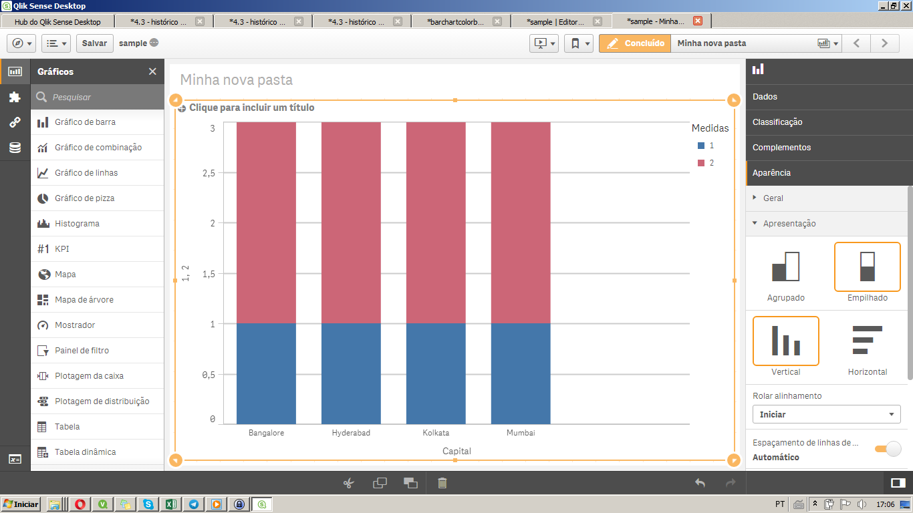913x513 pixels.
Task: Open the master items link icon
Action: click(15, 122)
